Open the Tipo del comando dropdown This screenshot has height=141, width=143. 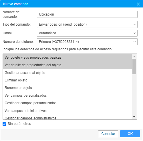tap(87, 24)
